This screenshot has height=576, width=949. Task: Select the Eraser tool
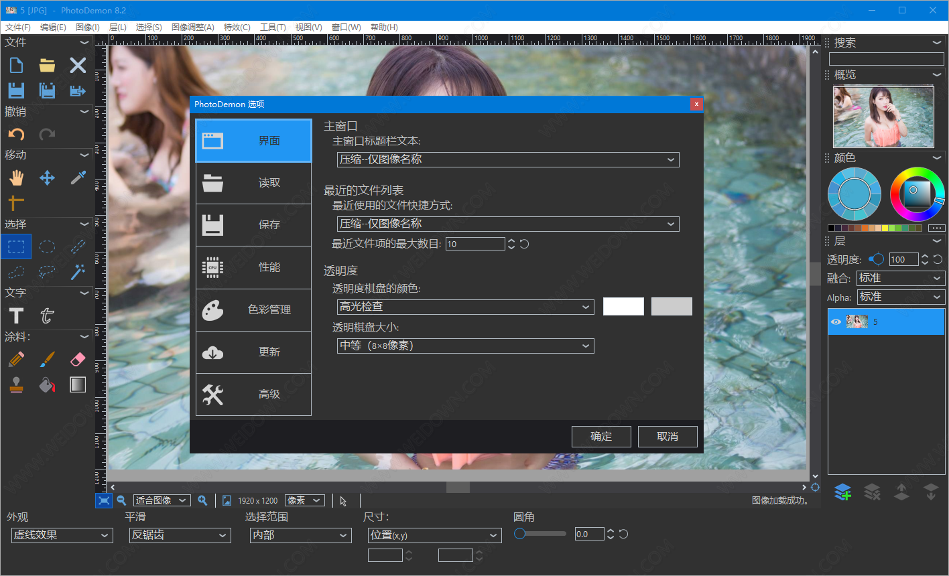tap(78, 359)
